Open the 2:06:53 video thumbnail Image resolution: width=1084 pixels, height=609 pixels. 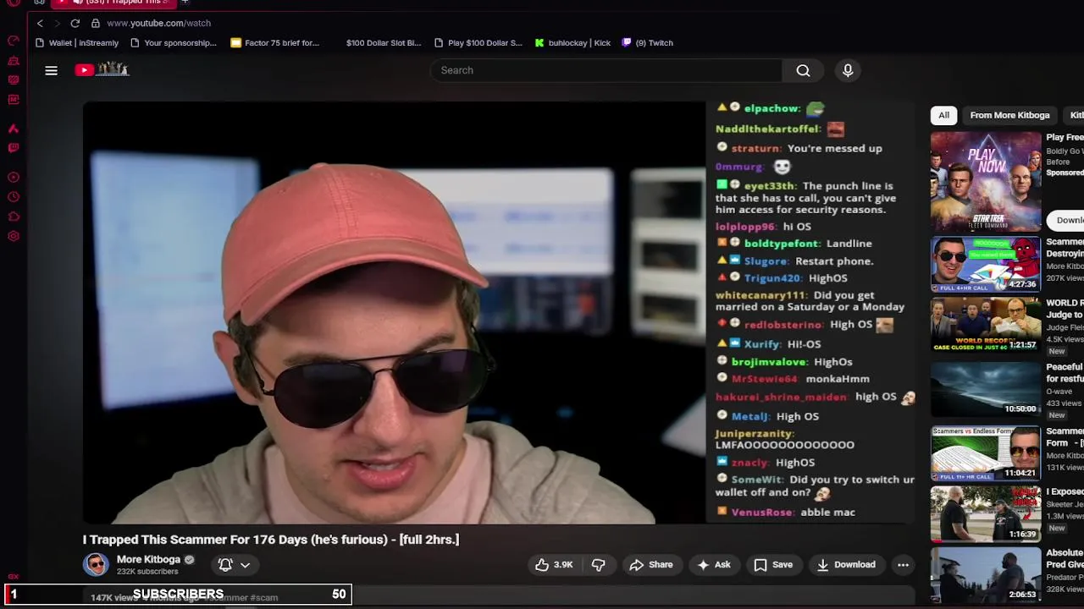986,575
